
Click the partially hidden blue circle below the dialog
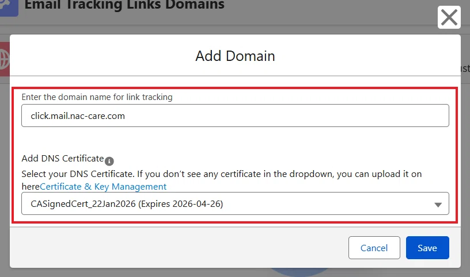click(x=300, y=272)
